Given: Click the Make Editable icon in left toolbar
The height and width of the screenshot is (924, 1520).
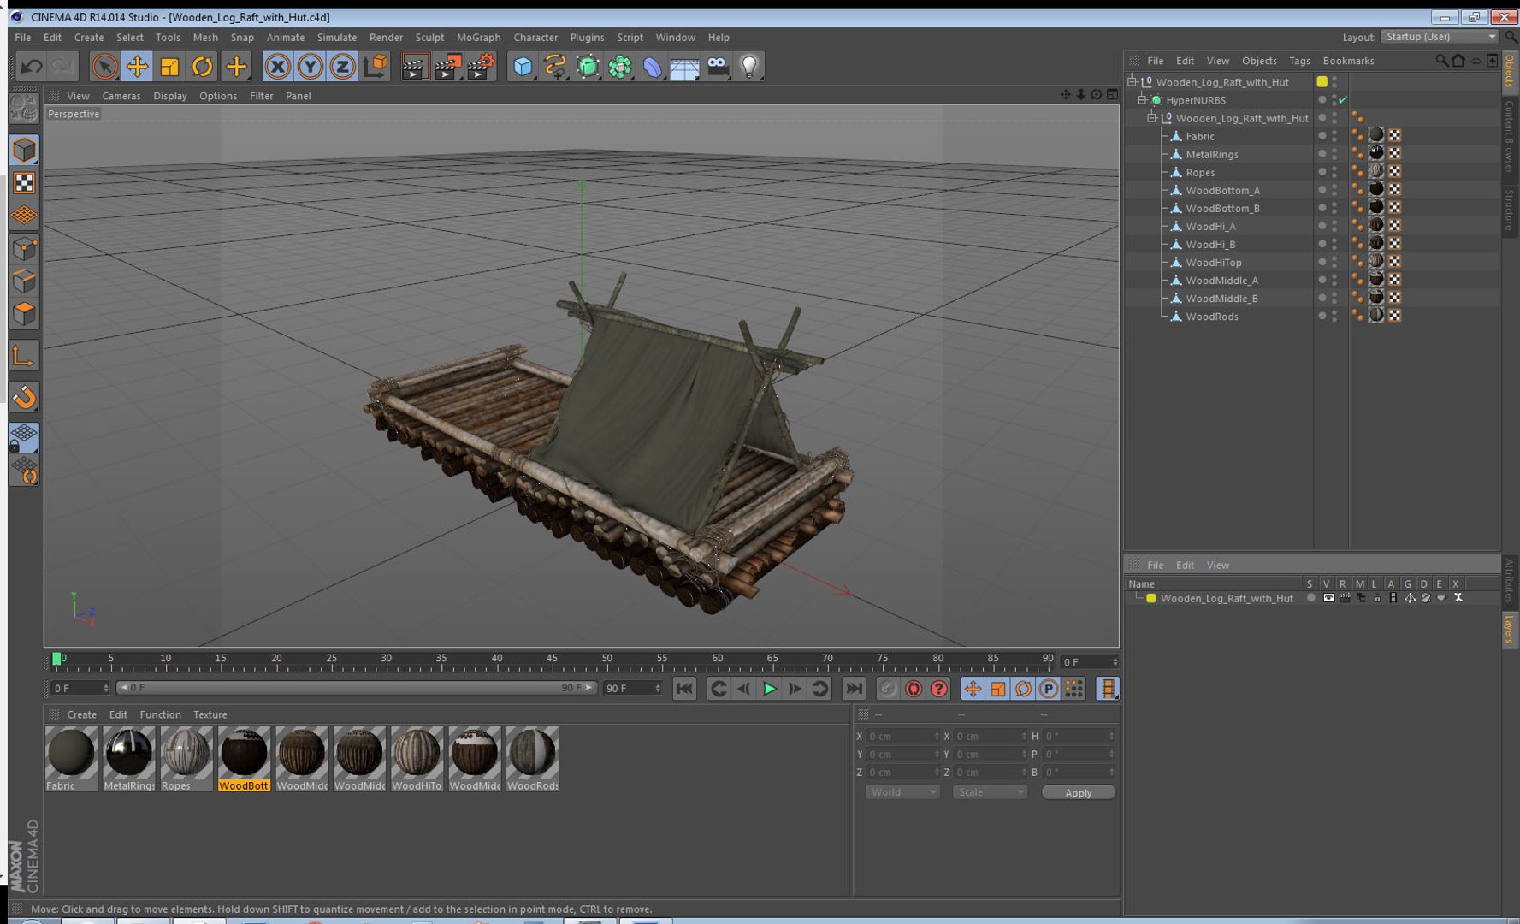Looking at the screenshot, I should pos(24,108).
